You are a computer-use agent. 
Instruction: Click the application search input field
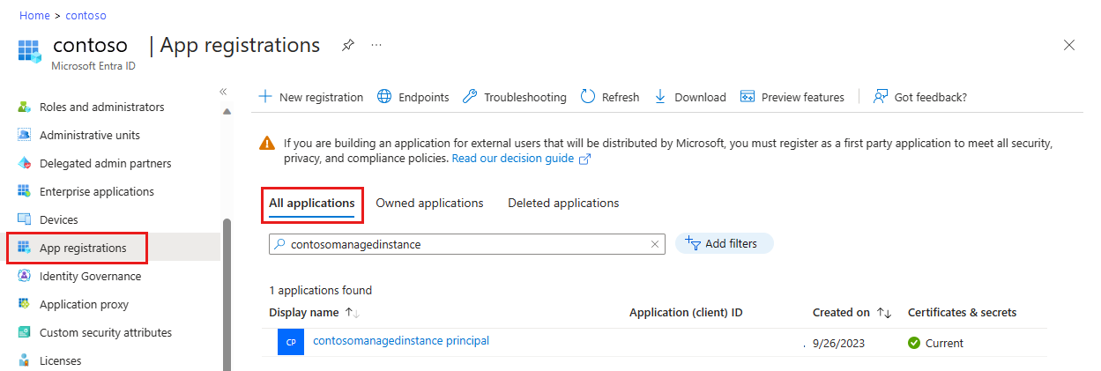[467, 244]
